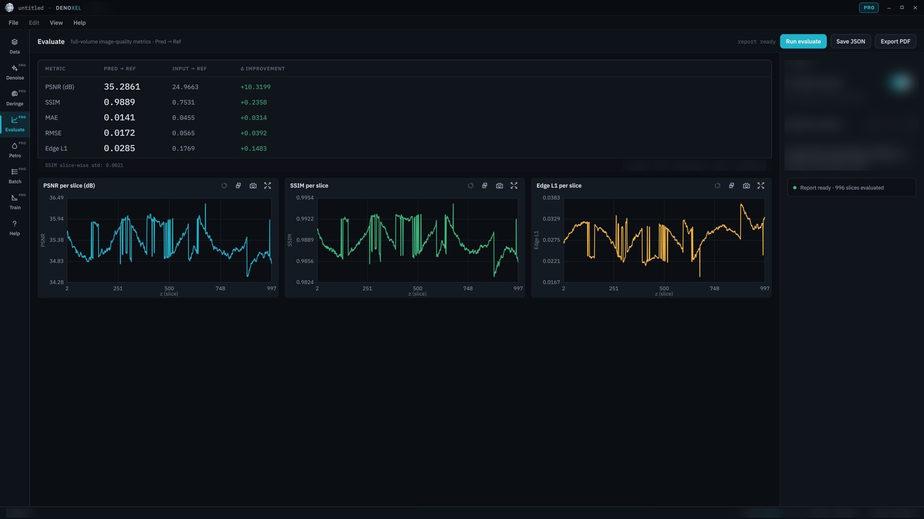Click the Δ IMPROVEMENT column header
The width and height of the screenshot is (924, 519).
click(263, 69)
